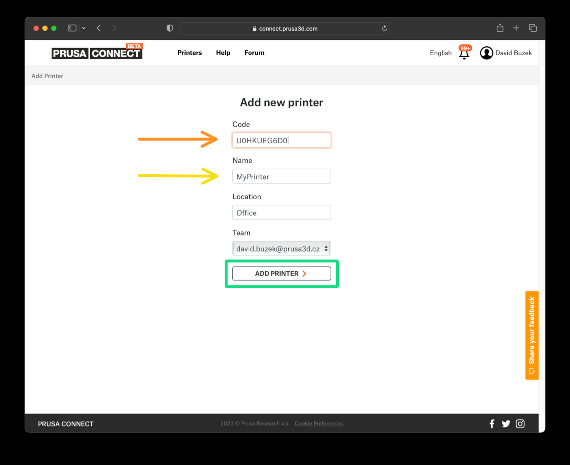Open the Cookie Preferences link
The image size is (570, 465).
point(318,423)
